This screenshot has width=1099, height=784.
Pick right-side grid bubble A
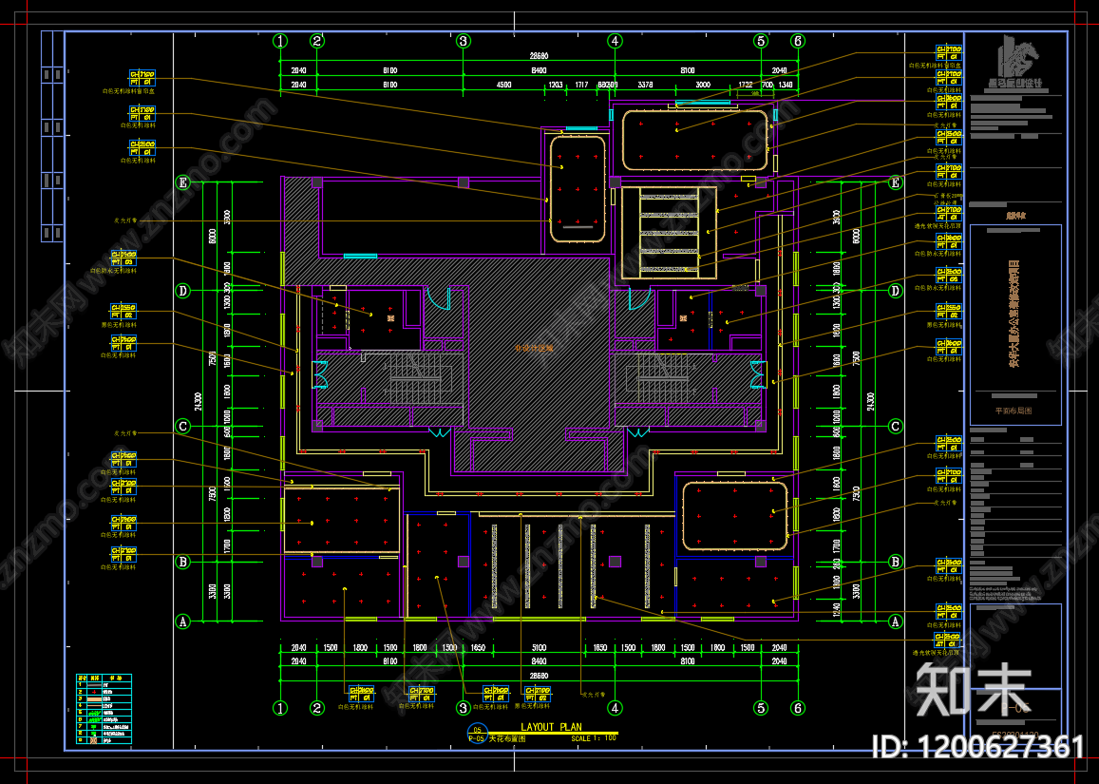point(895,621)
